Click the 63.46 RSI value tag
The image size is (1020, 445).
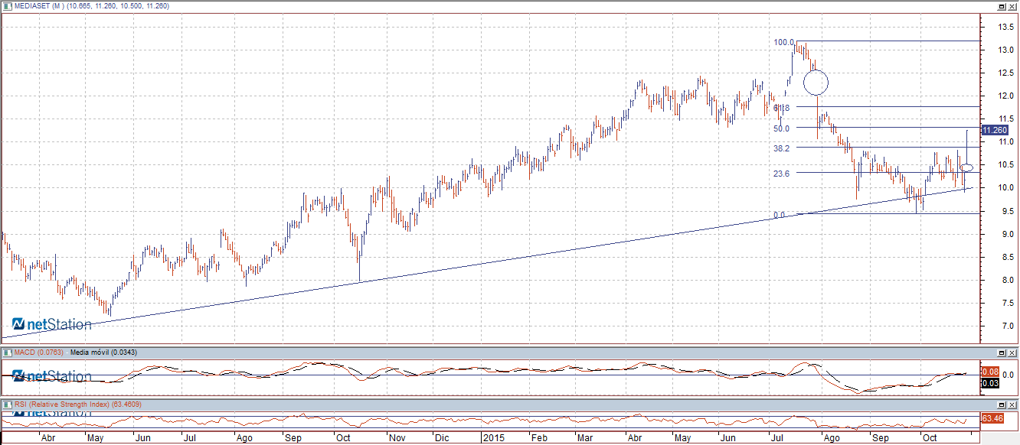pos(992,418)
